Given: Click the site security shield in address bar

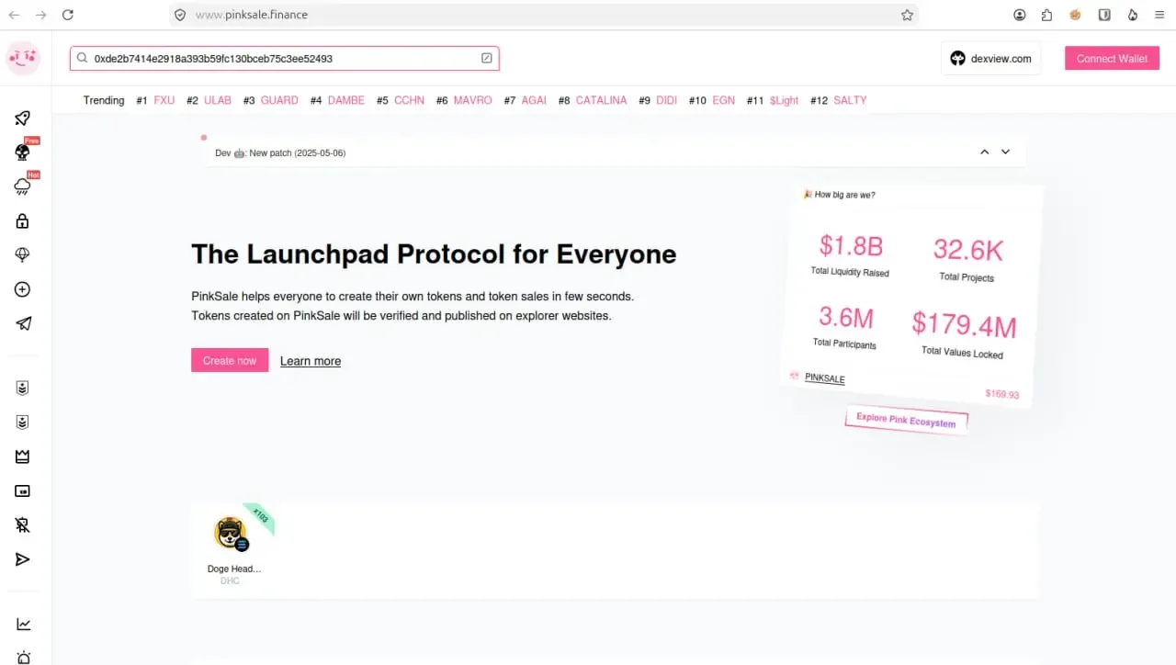Looking at the screenshot, I should (180, 15).
